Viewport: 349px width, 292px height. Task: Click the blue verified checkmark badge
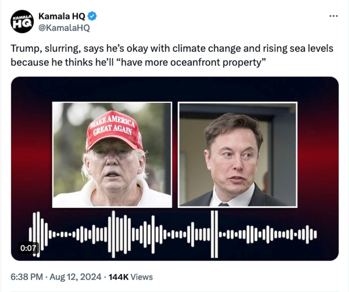point(92,16)
